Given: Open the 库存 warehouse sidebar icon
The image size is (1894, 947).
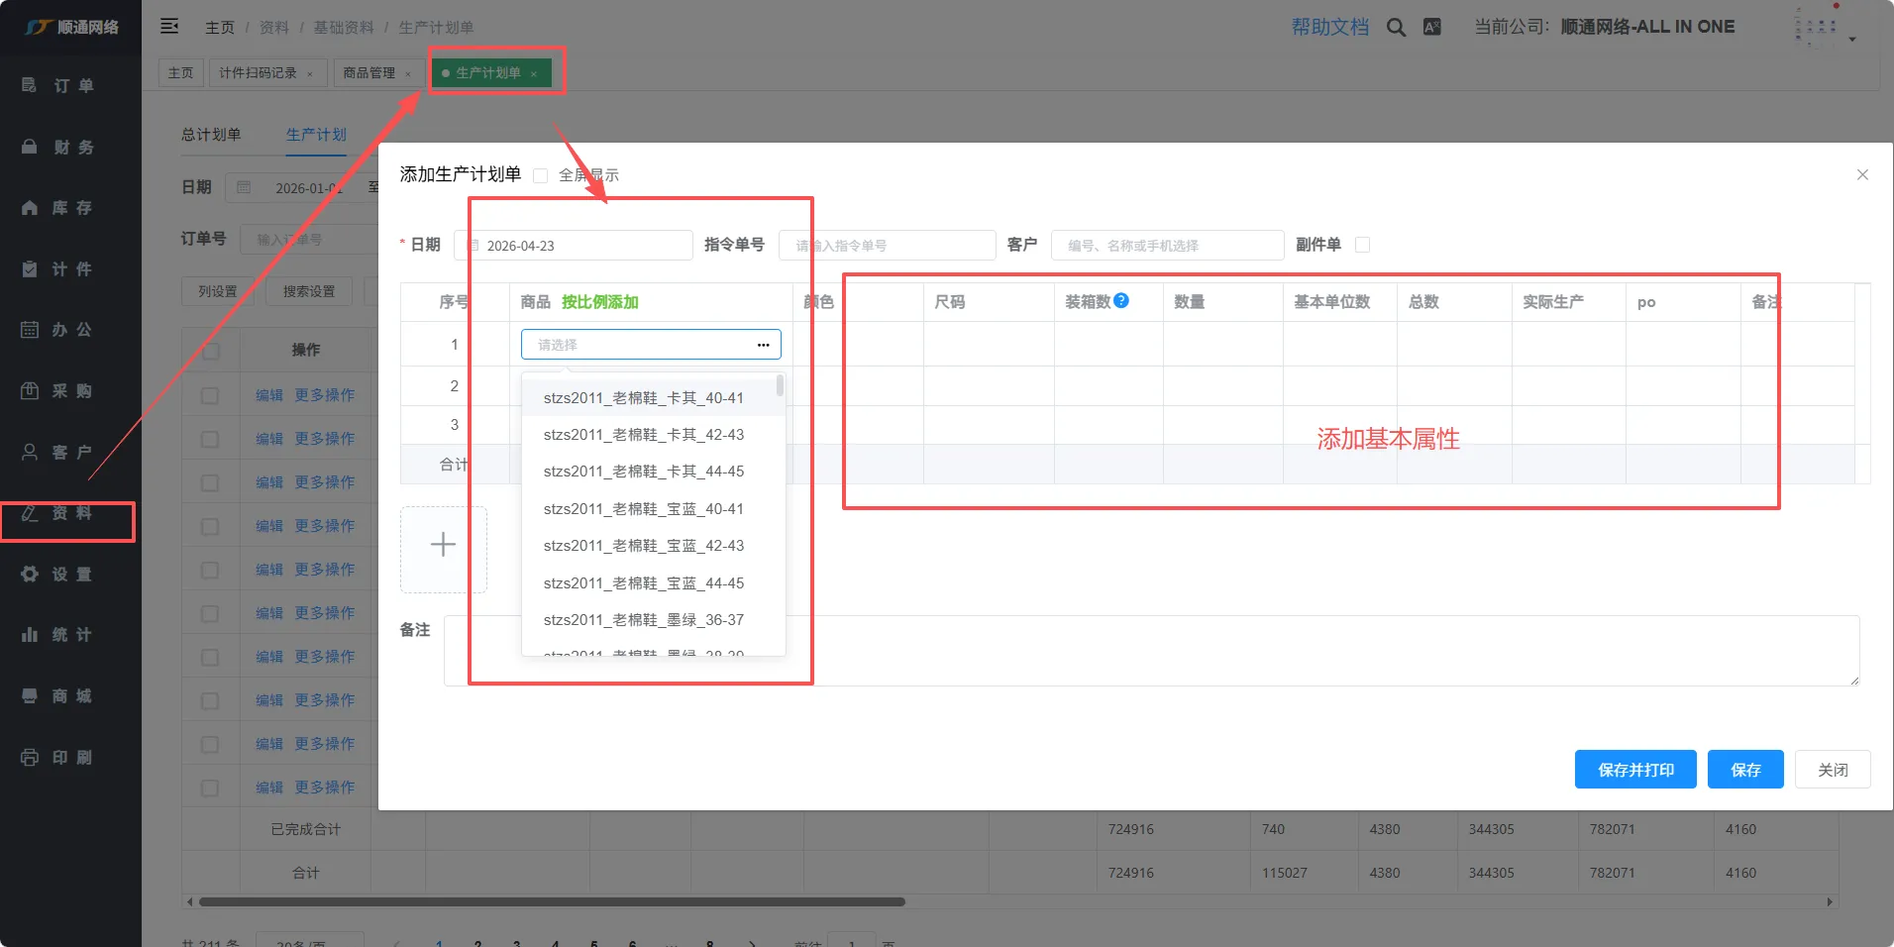Looking at the screenshot, I should [x=30, y=208].
